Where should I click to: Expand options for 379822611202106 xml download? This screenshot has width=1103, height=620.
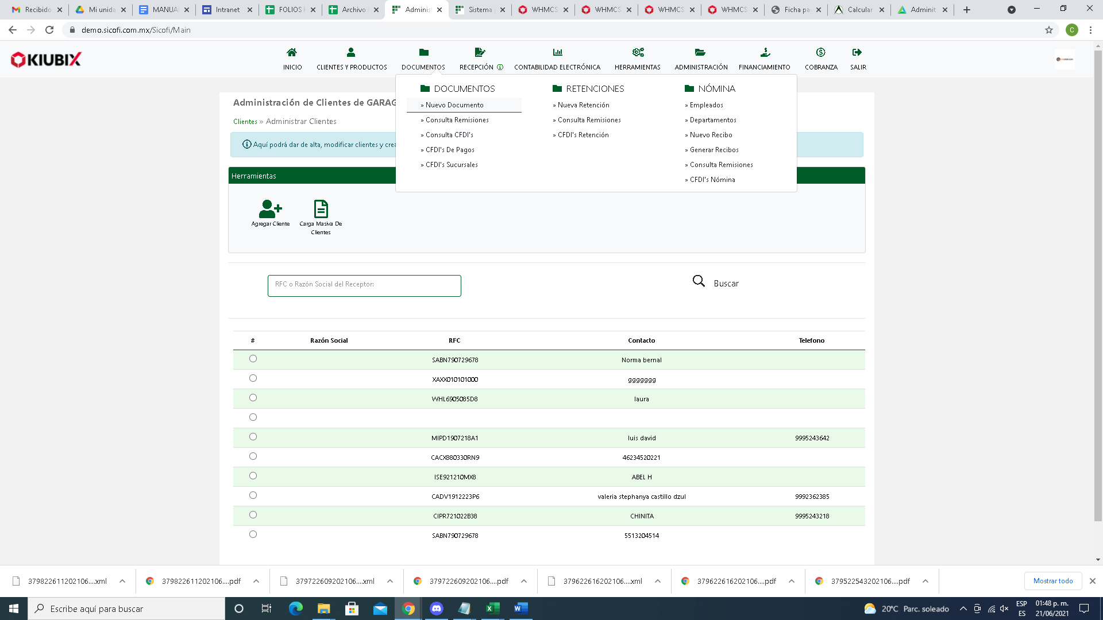(122, 581)
